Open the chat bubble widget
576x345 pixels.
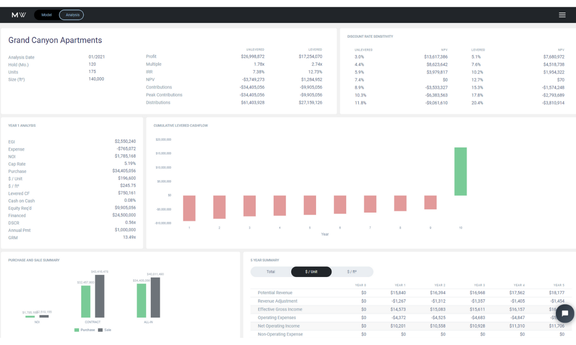tap(565, 313)
